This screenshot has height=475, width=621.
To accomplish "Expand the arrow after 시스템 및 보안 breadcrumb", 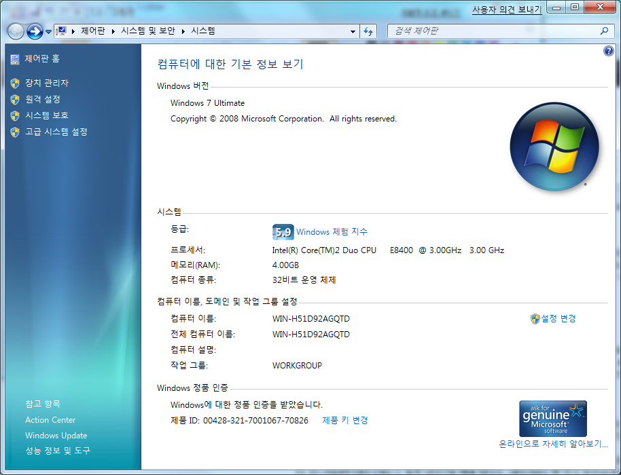I will click(x=183, y=31).
